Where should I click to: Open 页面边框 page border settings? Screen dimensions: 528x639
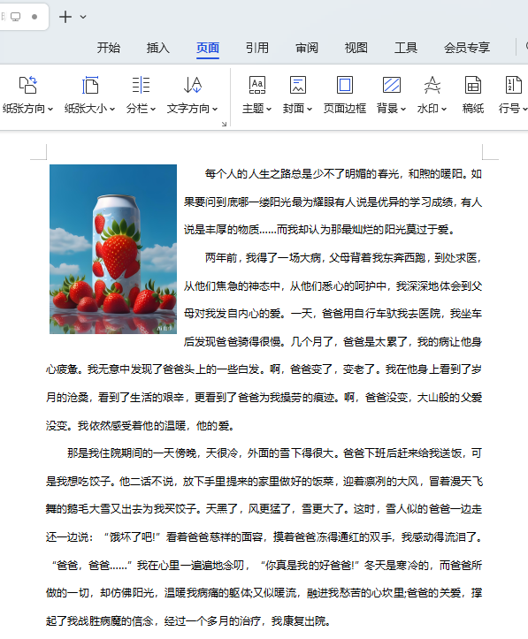tap(345, 95)
